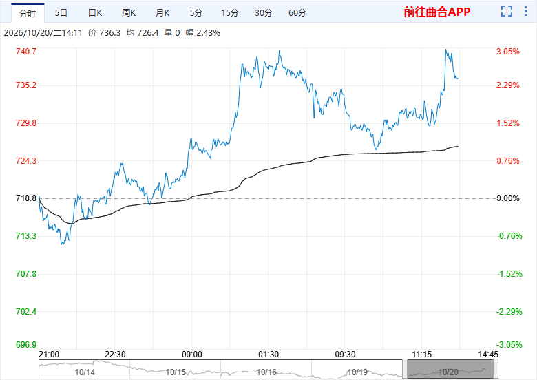Click the 21:00 time axis label

[x=49, y=355]
